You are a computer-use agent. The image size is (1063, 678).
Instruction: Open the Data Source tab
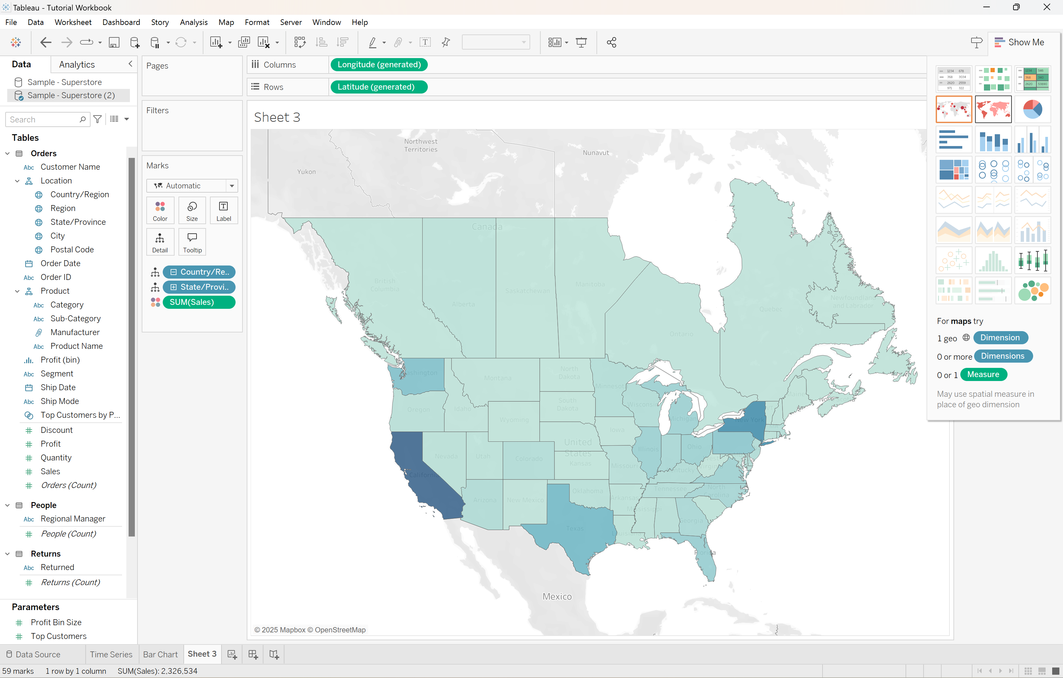pyautogui.click(x=33, y=654)
